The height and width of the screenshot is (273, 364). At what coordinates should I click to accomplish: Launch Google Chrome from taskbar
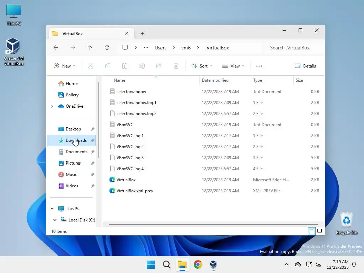coord(198,264)
